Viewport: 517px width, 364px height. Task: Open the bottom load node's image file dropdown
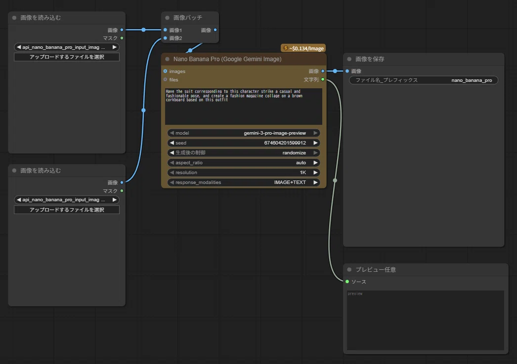click(67, 200)
